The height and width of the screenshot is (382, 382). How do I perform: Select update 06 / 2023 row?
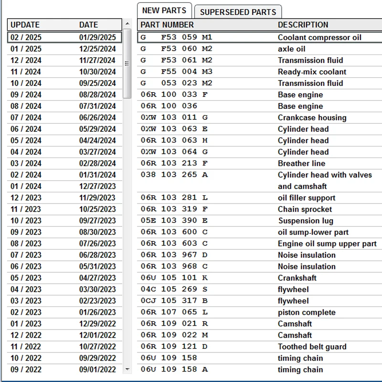64,266
